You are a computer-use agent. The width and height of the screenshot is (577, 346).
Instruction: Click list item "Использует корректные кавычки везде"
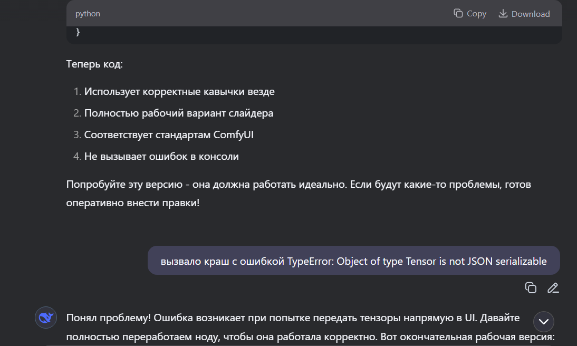(179, 91)
